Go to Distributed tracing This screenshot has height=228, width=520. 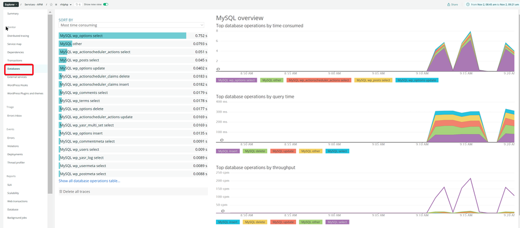(x=18, y=35)
